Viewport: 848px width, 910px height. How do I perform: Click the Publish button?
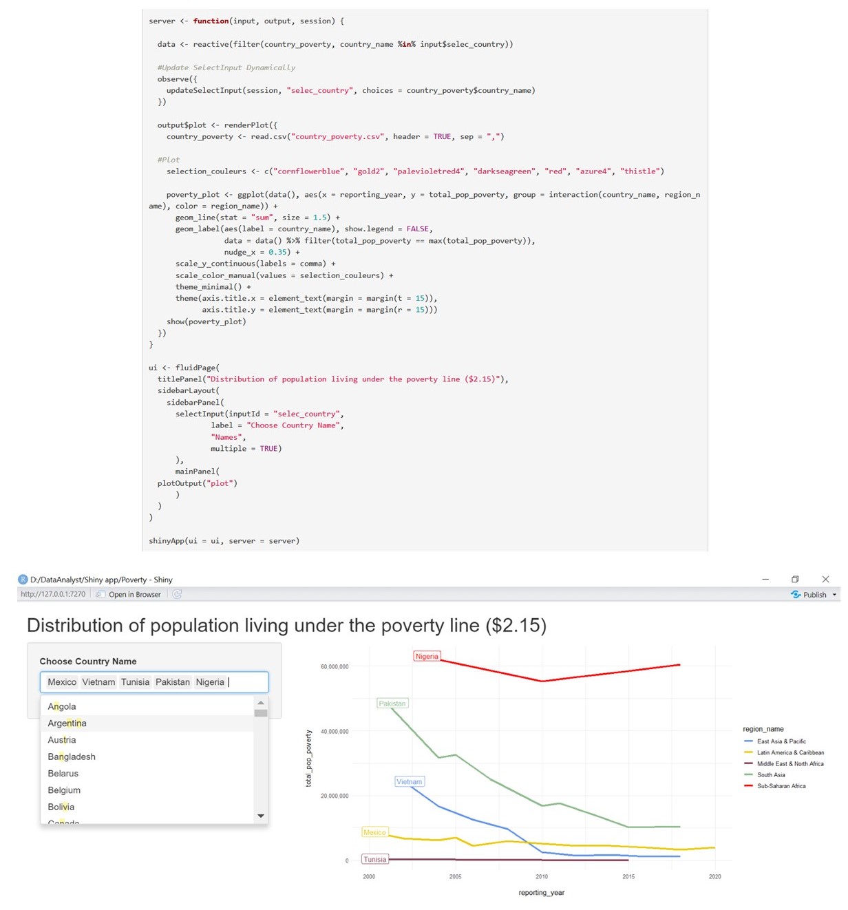[809, 594]
